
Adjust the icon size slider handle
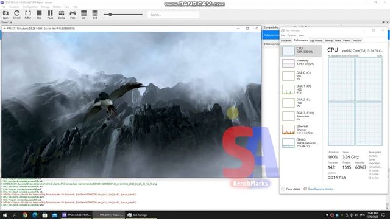tap(110, 15)
